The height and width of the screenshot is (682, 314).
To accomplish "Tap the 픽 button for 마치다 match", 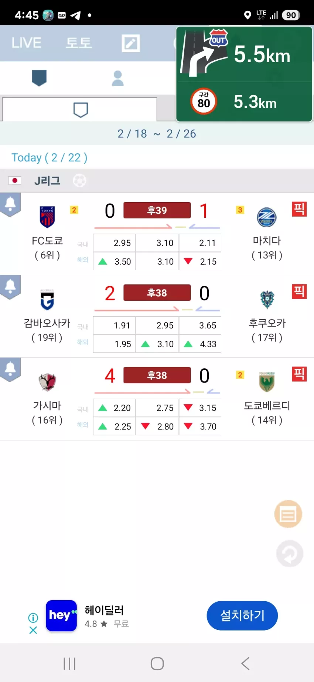I will click(x=299, y=209).
